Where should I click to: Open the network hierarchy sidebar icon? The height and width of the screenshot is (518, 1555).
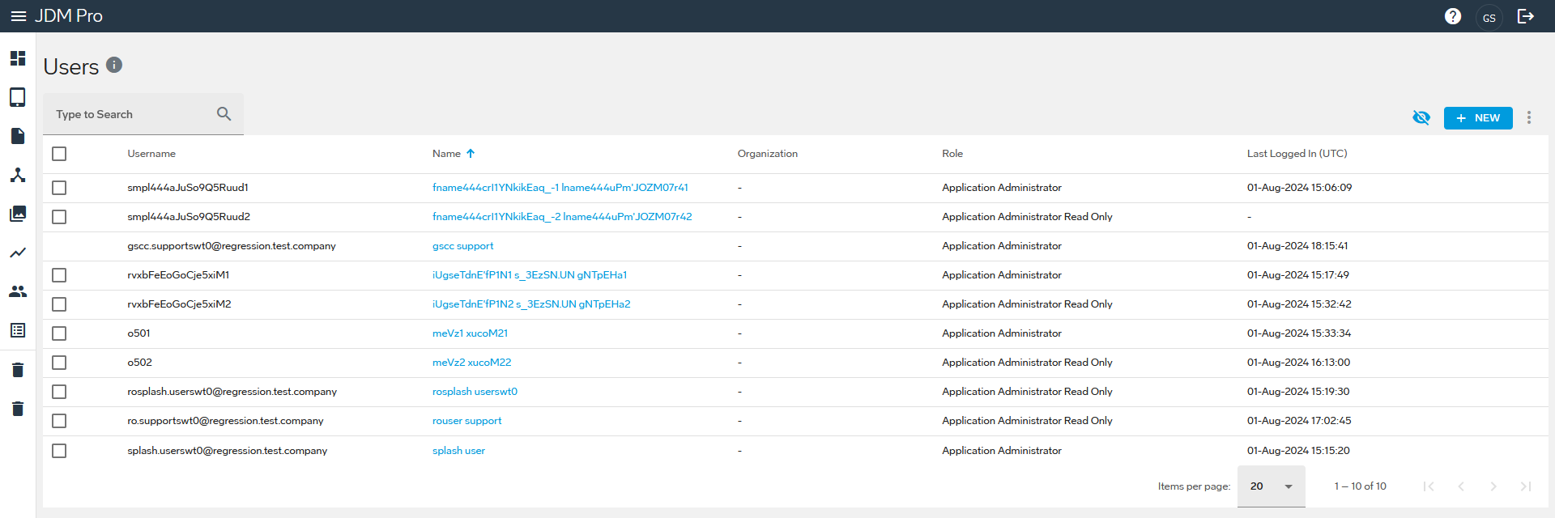tap(18, 175)
